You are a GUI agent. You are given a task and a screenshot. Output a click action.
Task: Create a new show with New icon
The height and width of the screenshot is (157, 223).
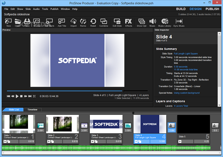(8, 23)
